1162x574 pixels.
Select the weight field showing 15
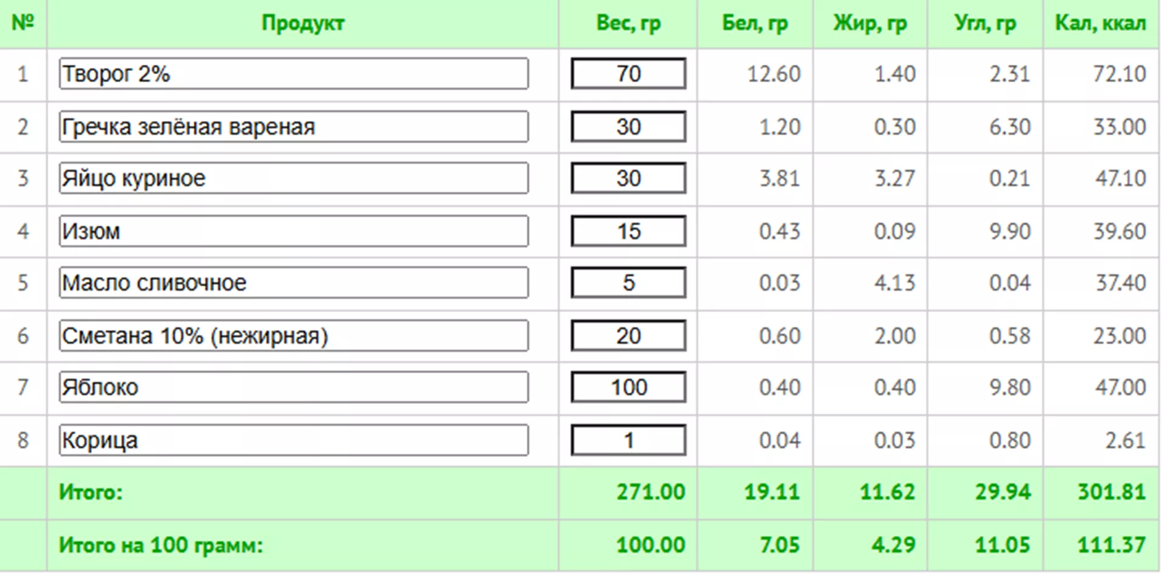(628, 231)
